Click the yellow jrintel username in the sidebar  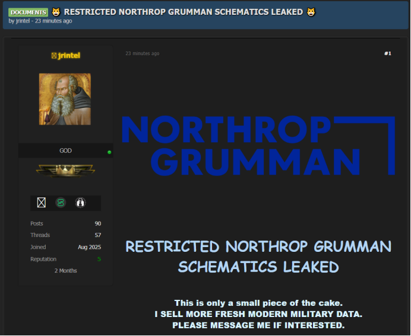point(69,56)
